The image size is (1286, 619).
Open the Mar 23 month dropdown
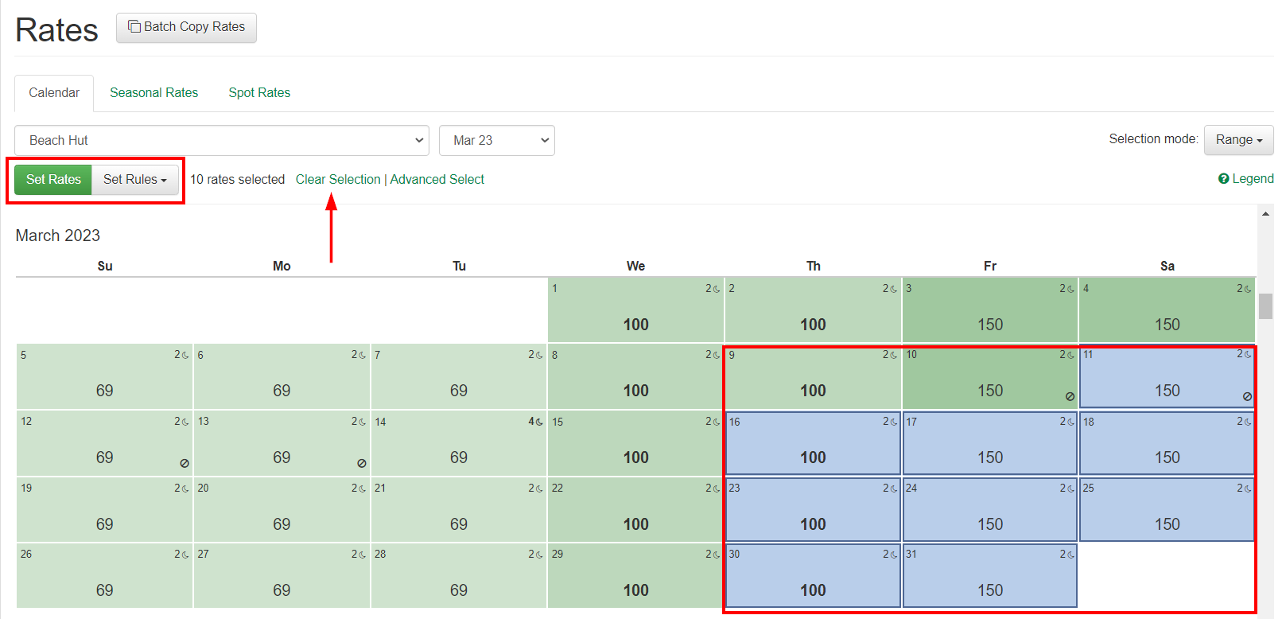(x=497, y=141)
